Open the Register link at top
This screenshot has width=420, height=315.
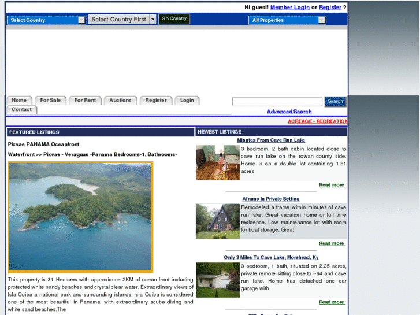pos(330,8)
